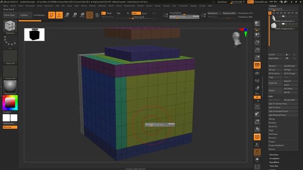
Task: Click the Frame icon
Action: [x=257, y=107]
